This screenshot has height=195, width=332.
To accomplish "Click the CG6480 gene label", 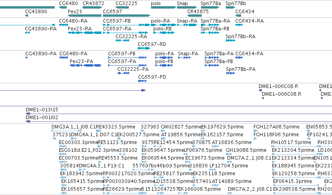I will [x=68, y=4].
